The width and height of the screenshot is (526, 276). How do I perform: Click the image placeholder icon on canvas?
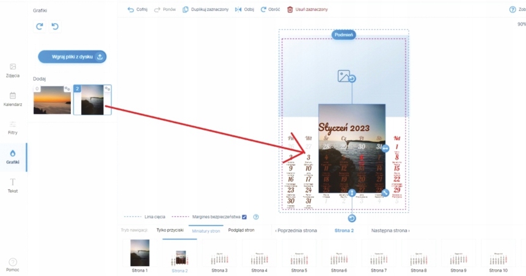tap(343, 76)
